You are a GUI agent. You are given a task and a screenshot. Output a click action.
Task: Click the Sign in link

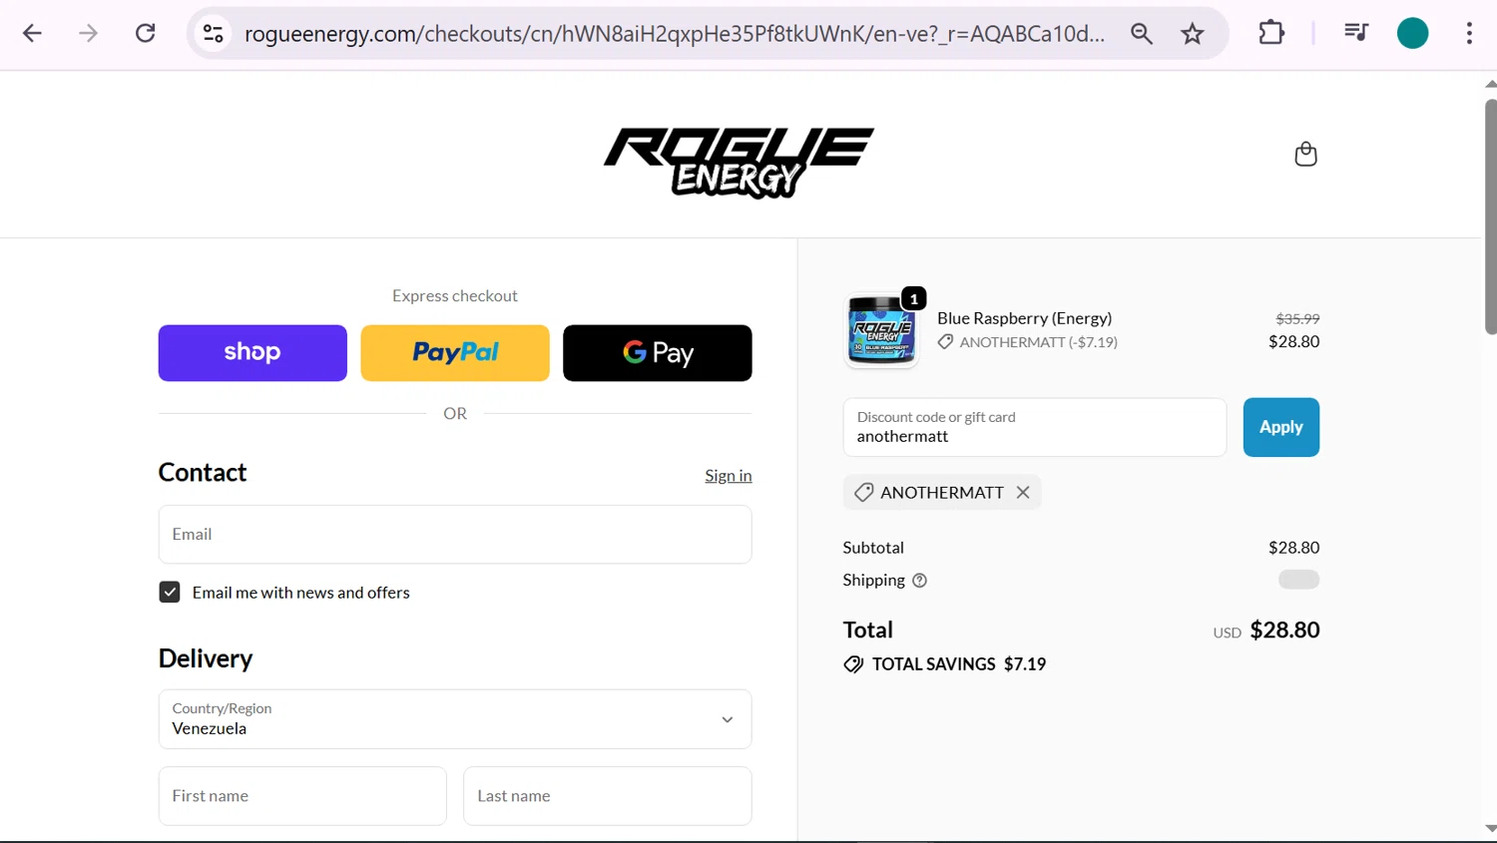pos(729,476)
